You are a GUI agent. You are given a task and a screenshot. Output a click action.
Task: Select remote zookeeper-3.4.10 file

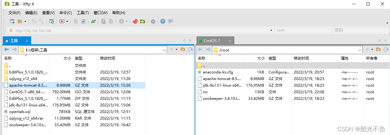293,98
